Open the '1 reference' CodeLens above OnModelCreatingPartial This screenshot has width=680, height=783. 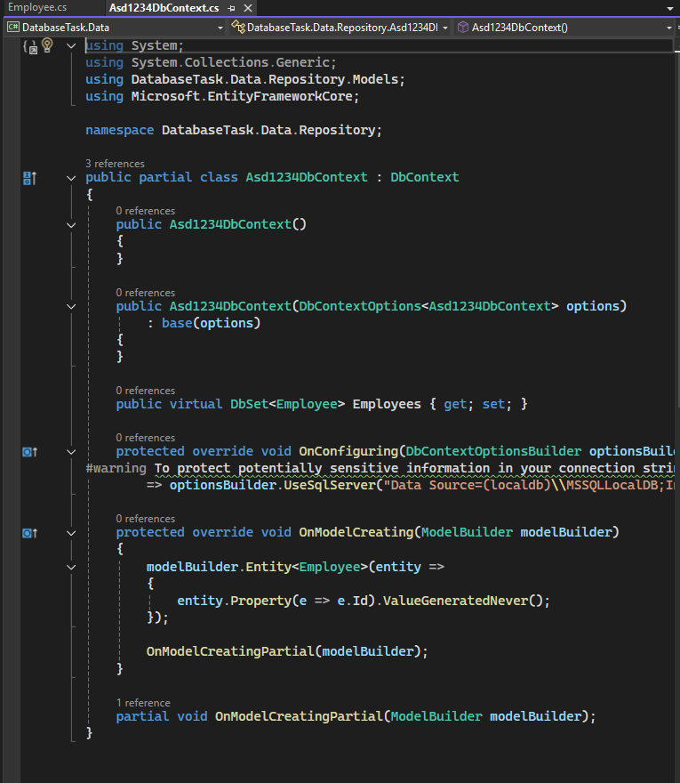tap(142, 703)
